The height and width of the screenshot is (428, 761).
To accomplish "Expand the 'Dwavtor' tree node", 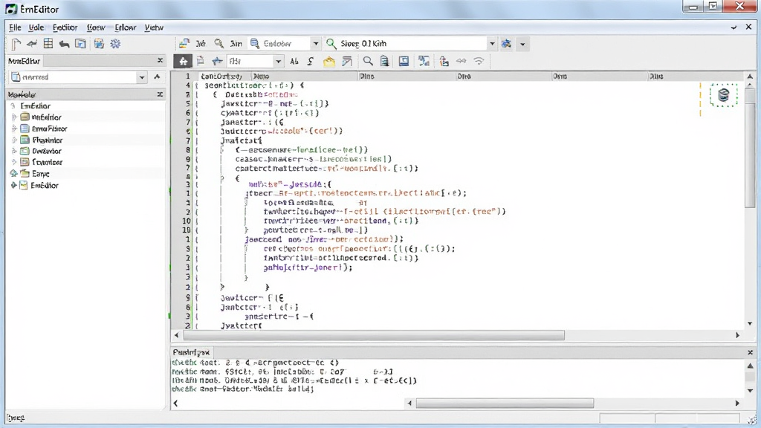I will (14, 151).
